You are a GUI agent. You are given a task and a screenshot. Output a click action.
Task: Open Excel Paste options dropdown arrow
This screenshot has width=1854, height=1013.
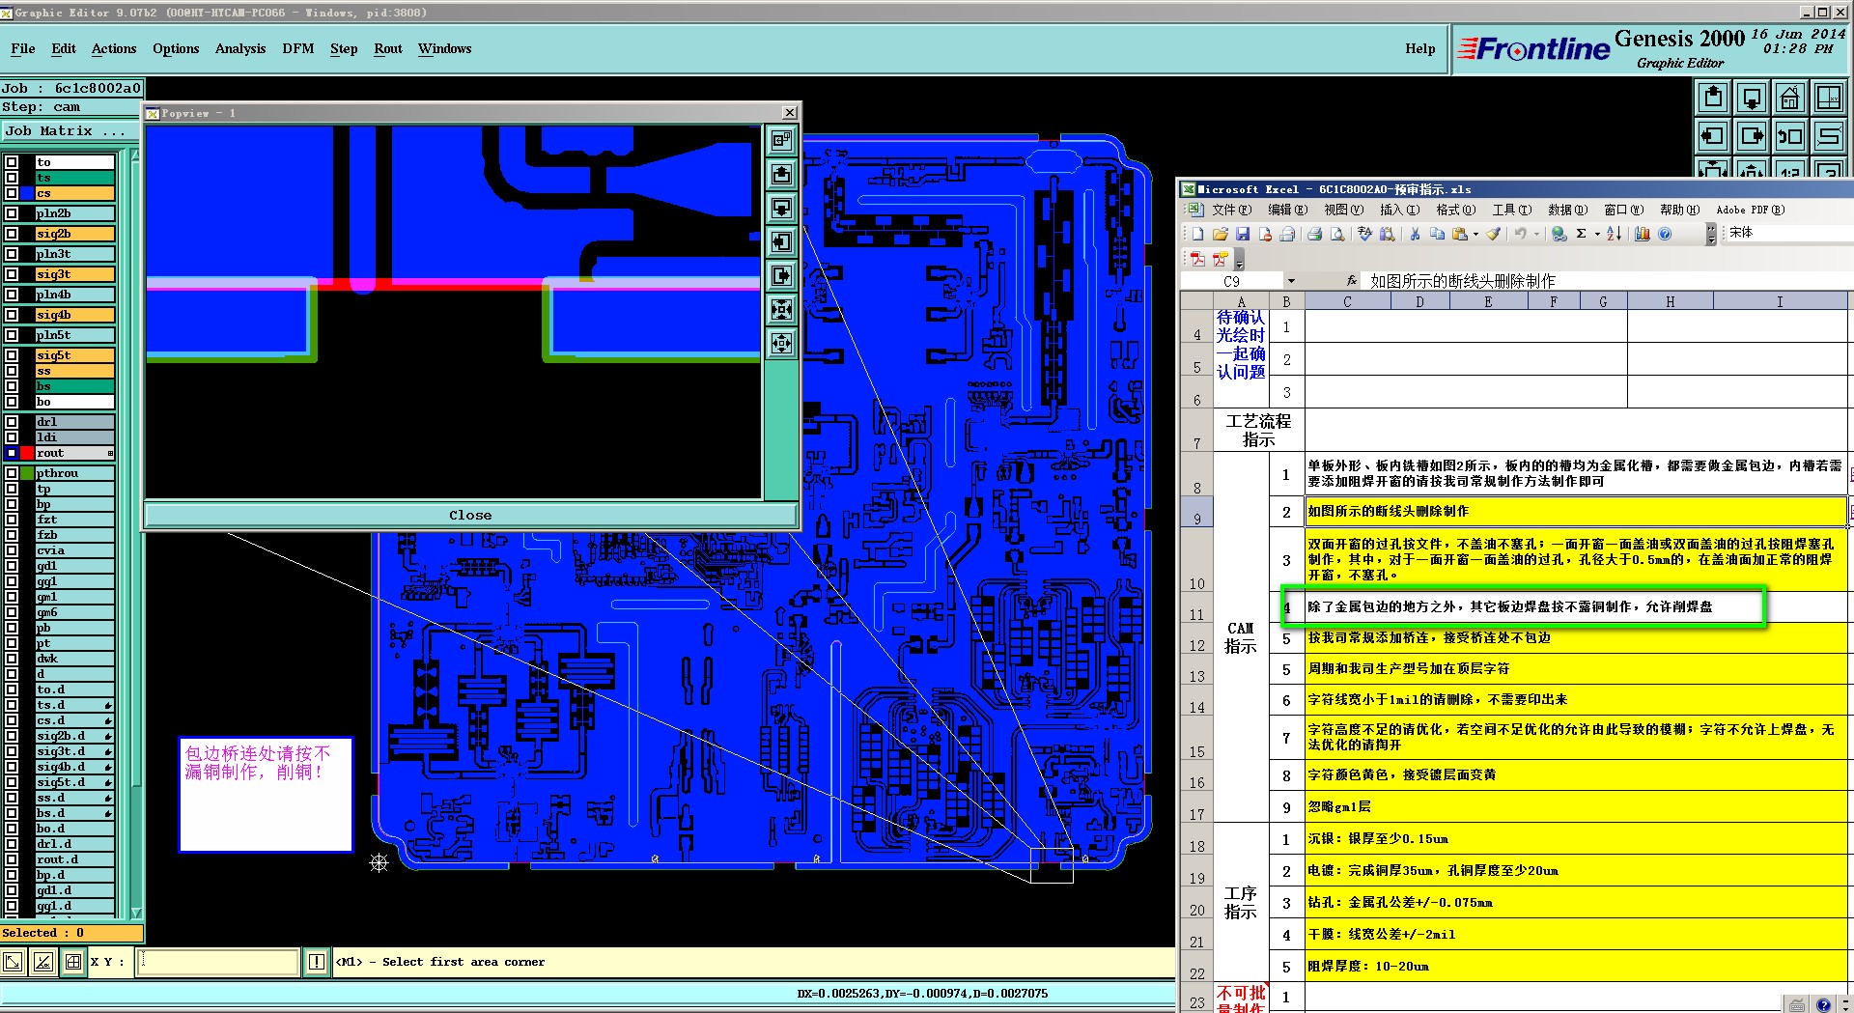[1475, 234]
